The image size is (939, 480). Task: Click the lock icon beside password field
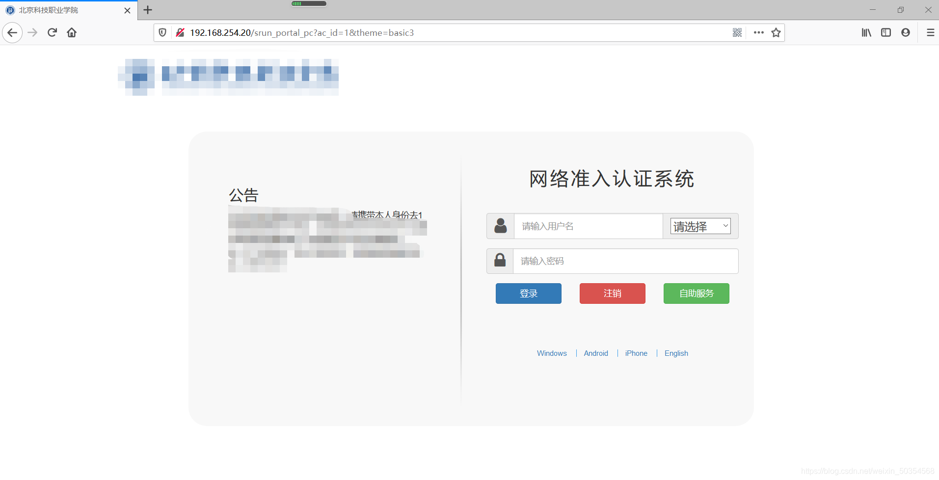(500, 261)
